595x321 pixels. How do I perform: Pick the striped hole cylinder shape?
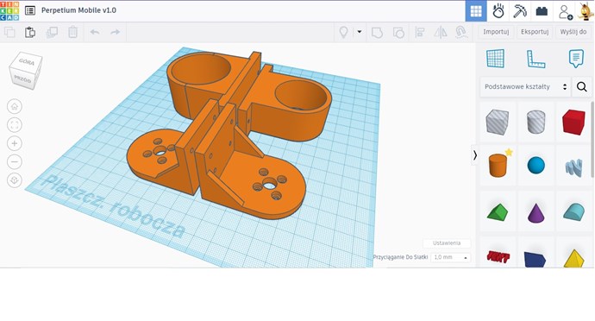(x=535, y=122)
